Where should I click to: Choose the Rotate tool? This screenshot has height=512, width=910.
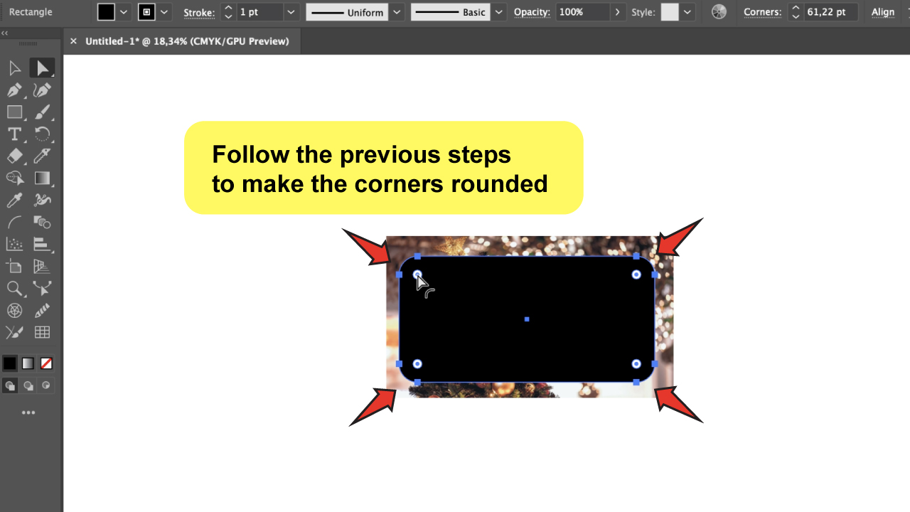pos(42,134)
